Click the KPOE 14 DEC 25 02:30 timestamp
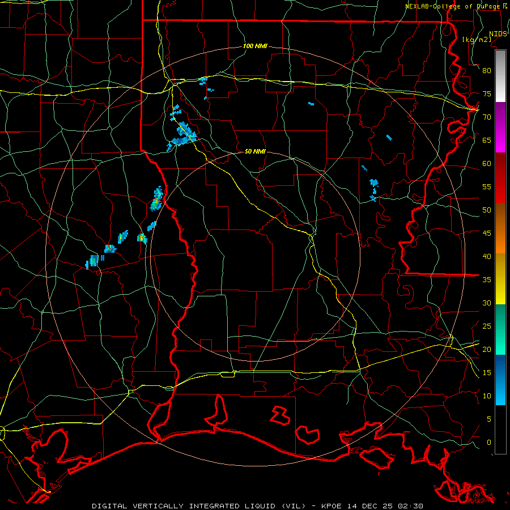Viewport: 510px width, 510px height. pyautogui.click(x=372, y=506)
